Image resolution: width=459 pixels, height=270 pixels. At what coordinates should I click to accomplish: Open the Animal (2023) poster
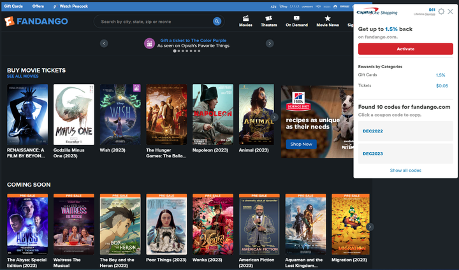256,115
